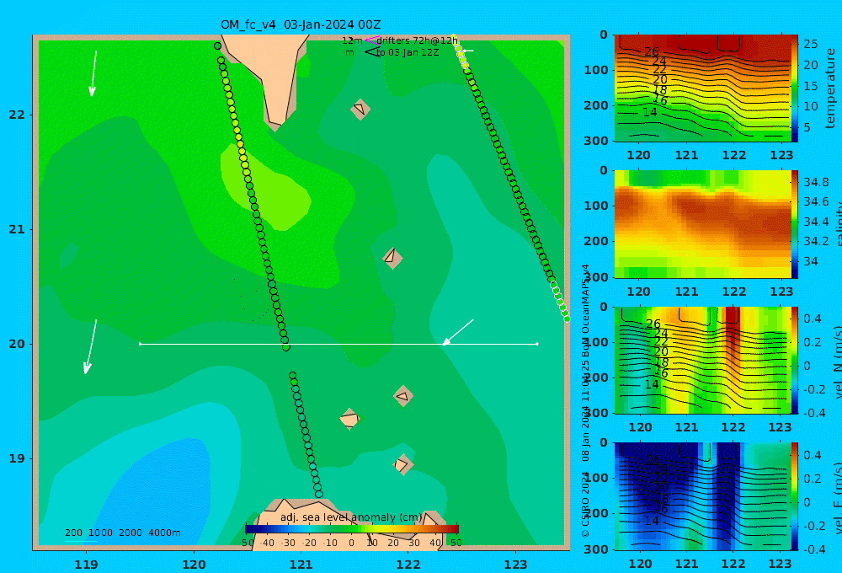Select the small island near 20.75N, 121.85E
The width and height of the screenshot is (842, 573).
pos(392,258)
